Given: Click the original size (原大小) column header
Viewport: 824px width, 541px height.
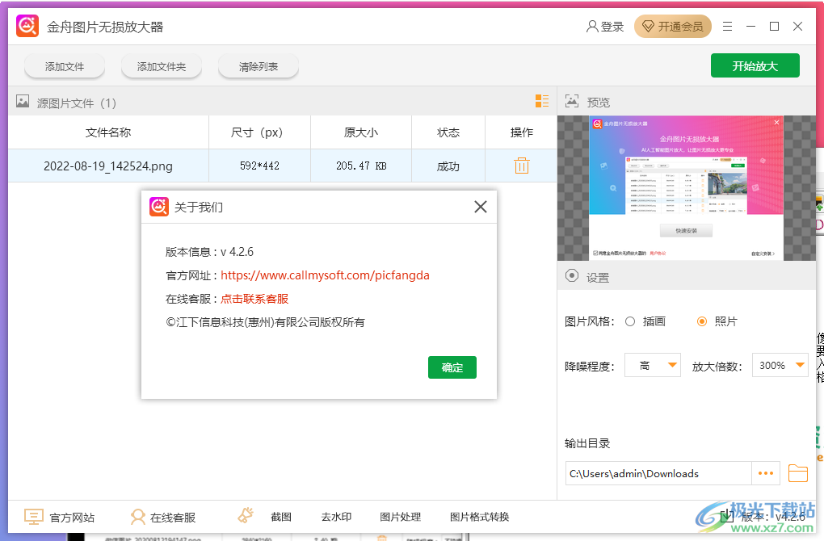Looking at the screenshot, I should coord(361,132).
